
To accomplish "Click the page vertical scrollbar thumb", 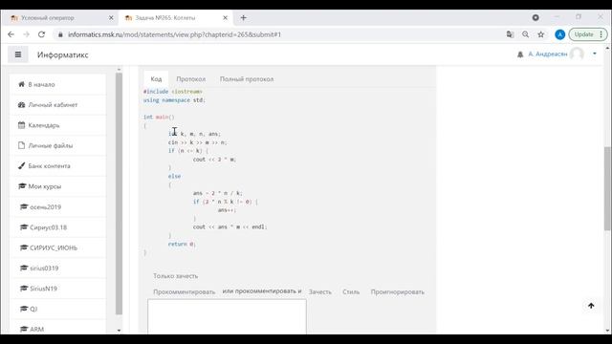I will click(607, 188).
